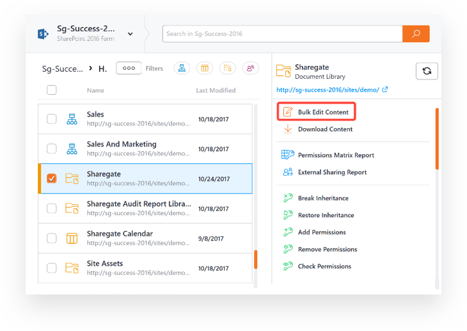Select Sharegate Audit Report Libra... name
This screenshot has width=467, height=331.
coord(139,204)
